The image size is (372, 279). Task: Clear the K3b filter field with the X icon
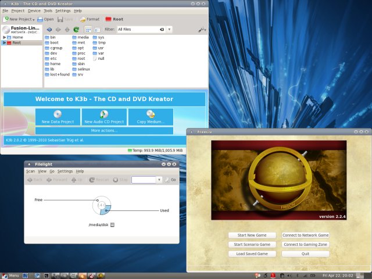pos(162,30)
